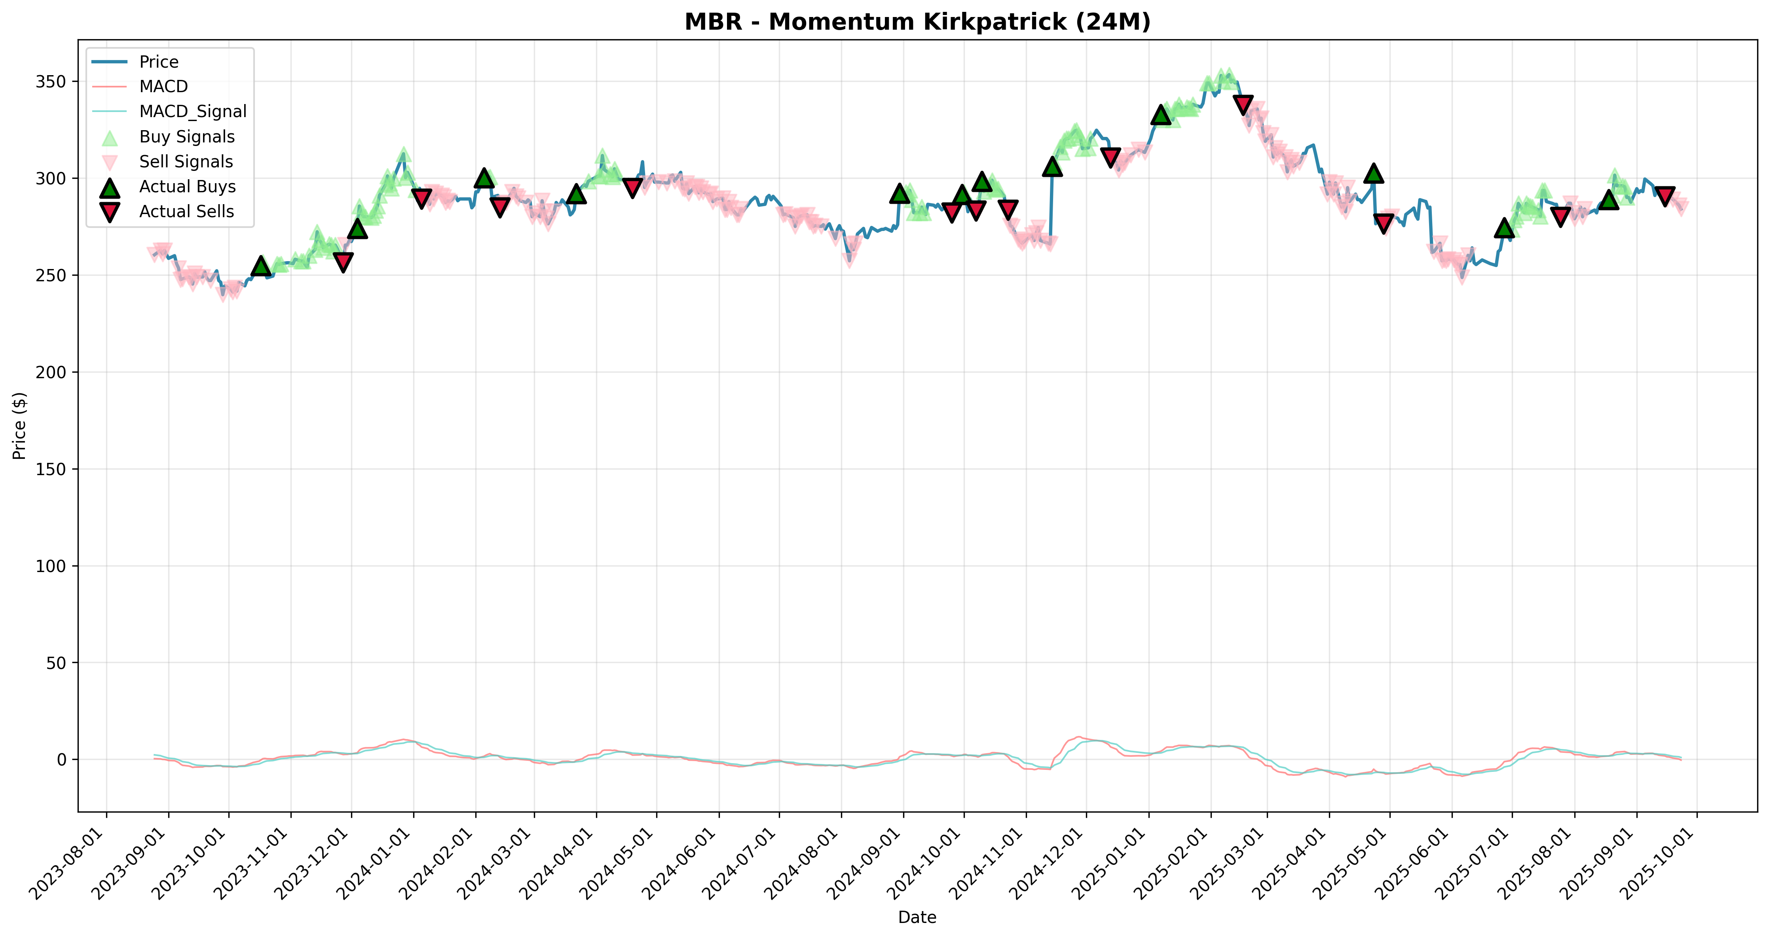Viewport: 1769px width, 938px height.
Task: Click the MACD legend label
Action: point(163,87)
